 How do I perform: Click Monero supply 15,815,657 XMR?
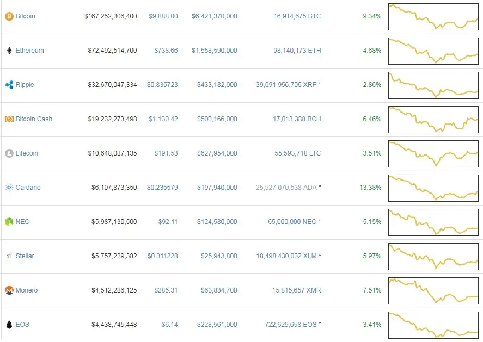pyautogui.click(x=297, y=290)
